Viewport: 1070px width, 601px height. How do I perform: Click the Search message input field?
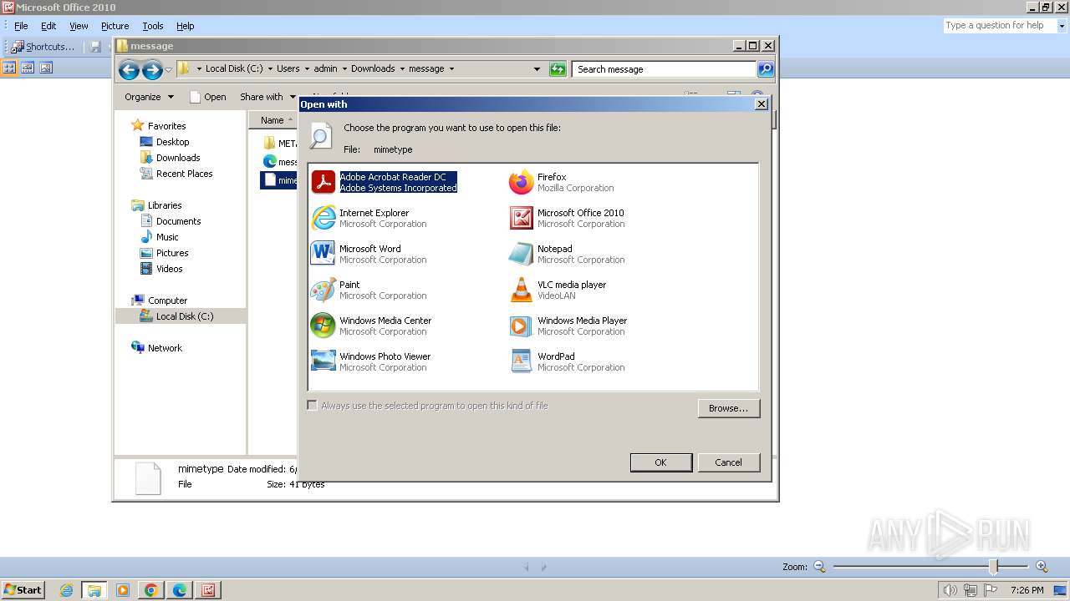click(x=665, y=69)
